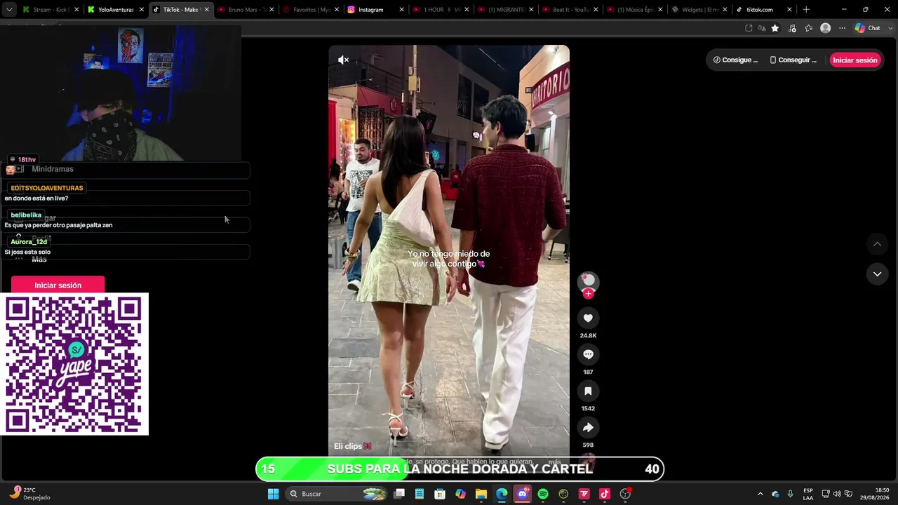This screenshot has width=898, height=505.
Task: Click the Yape QR code image
Action: pyautogui.click(x=74, y=364)
